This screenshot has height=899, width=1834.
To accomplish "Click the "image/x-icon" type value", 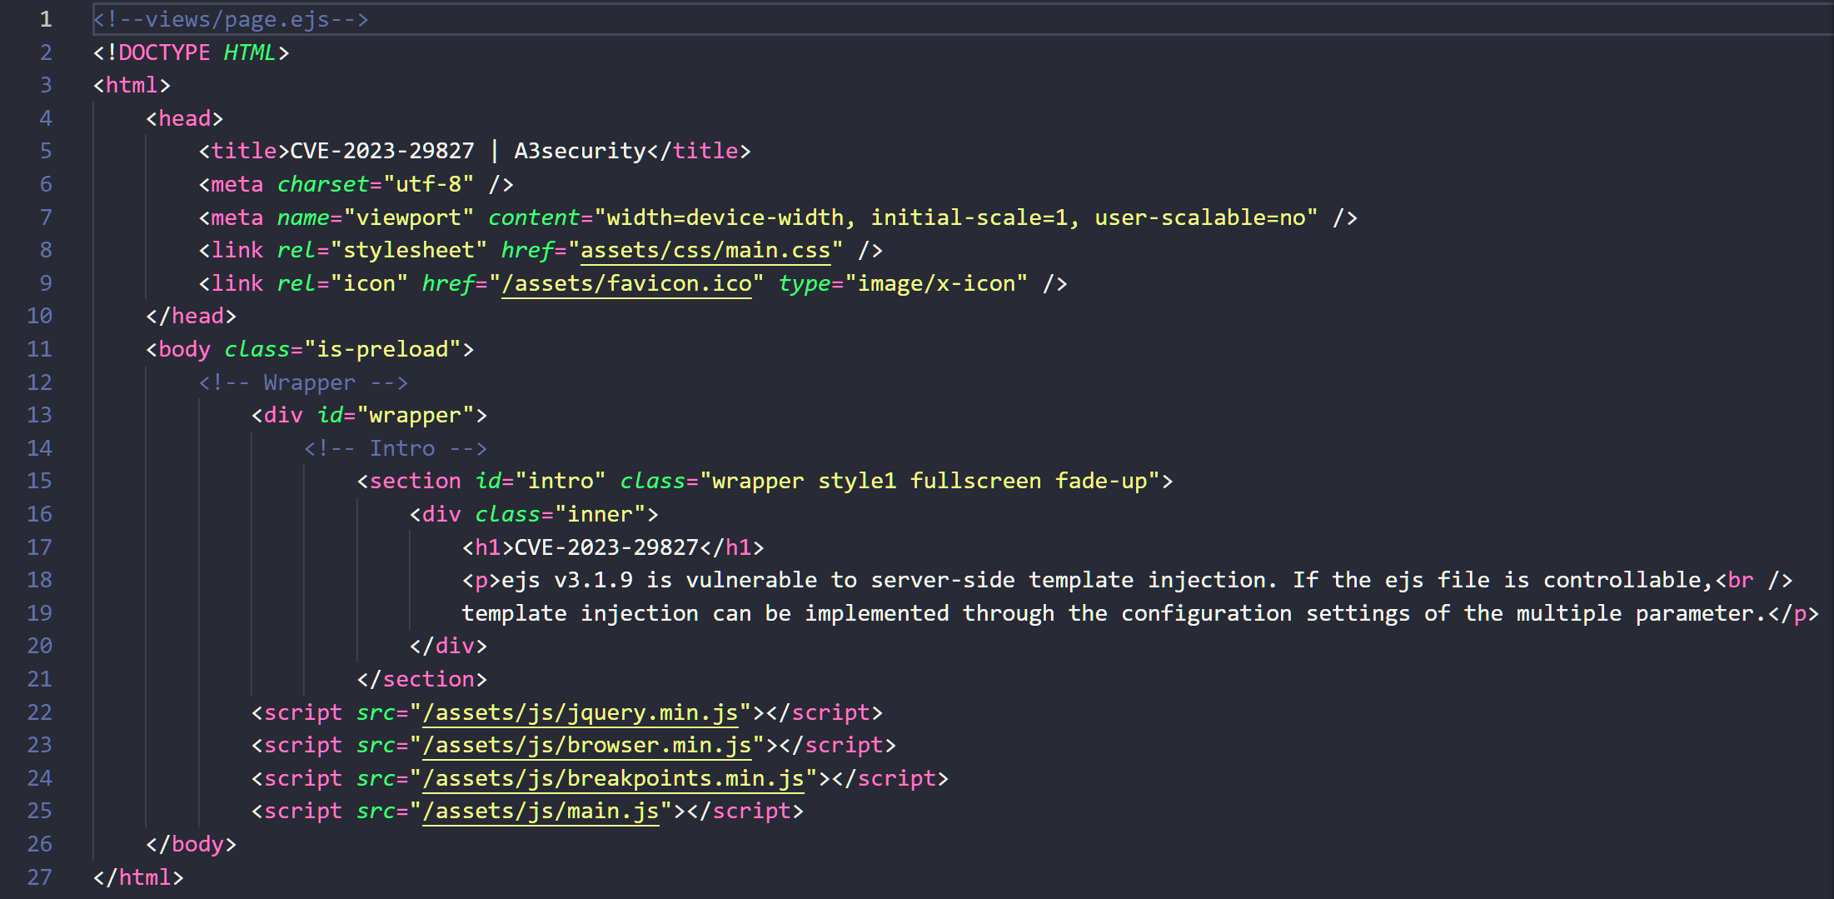I will (x=937, y=283).
